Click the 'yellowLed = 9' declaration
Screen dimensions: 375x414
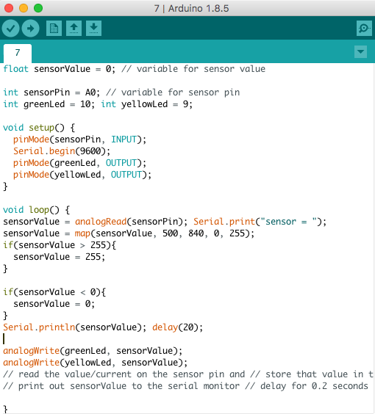pyautogui.click(x=154, y=104)
